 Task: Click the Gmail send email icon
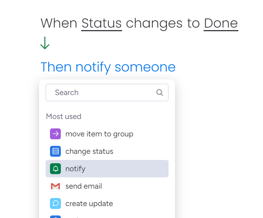pos(55,186)
